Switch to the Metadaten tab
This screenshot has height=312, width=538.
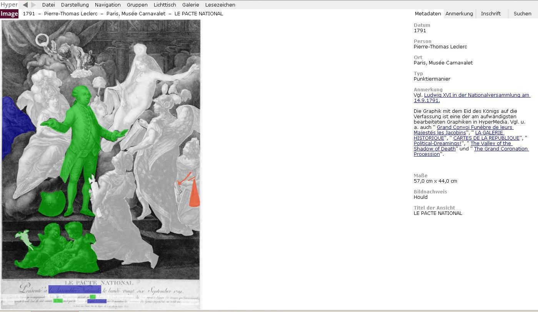tap(428, 13)
